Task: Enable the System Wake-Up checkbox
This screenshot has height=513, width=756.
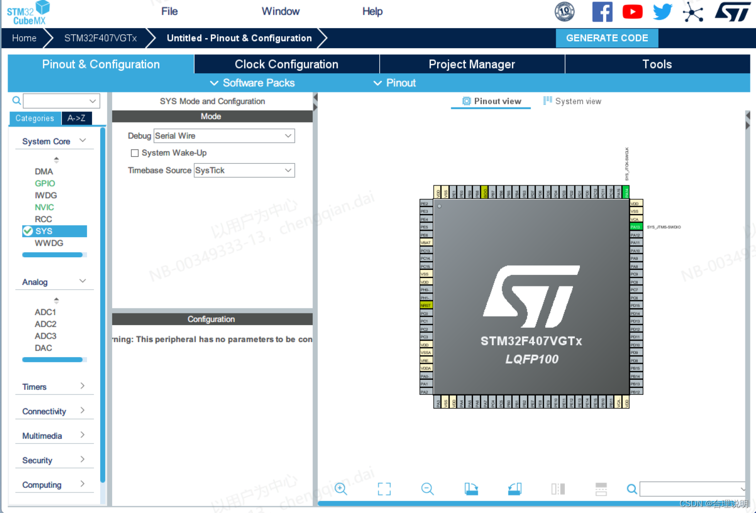Action: [x=135, y=153]
